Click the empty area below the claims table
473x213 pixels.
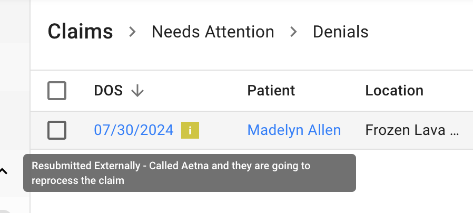click(x=413, y=181)
